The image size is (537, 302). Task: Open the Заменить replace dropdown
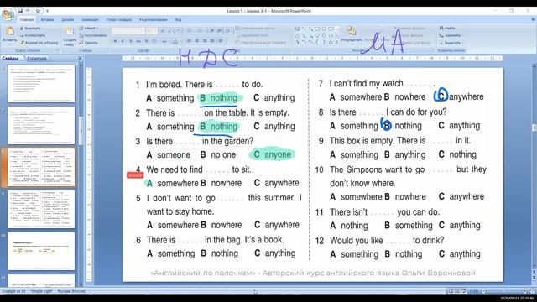(451, 35)
